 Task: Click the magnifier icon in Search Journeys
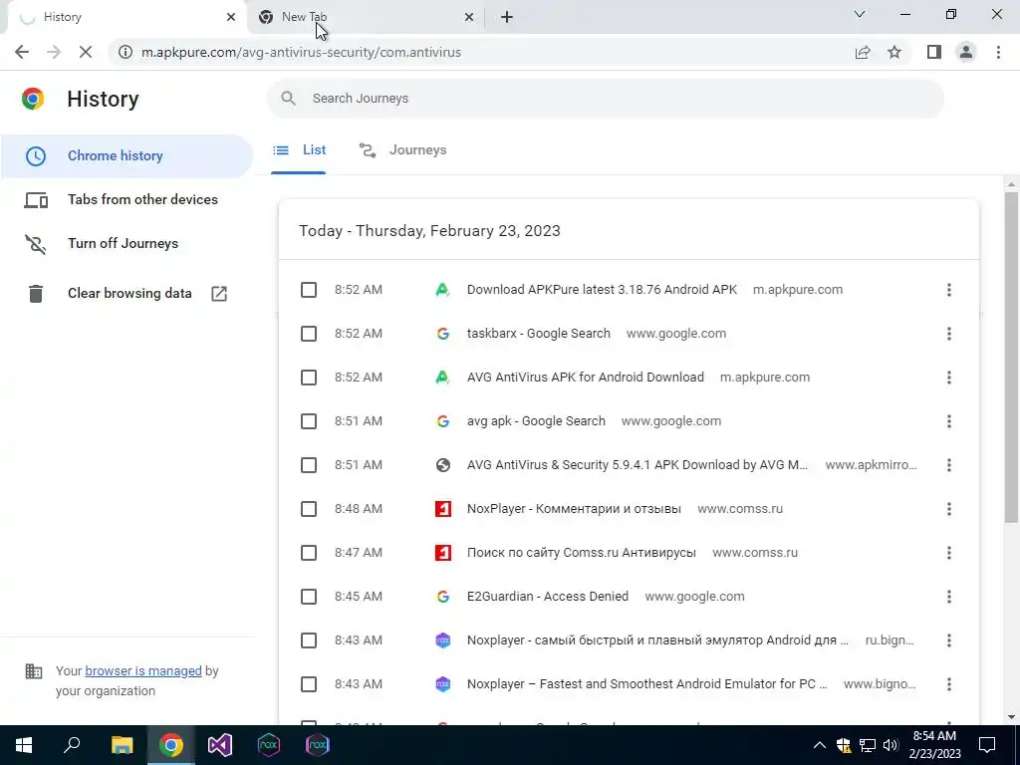[x=288, y=99]
